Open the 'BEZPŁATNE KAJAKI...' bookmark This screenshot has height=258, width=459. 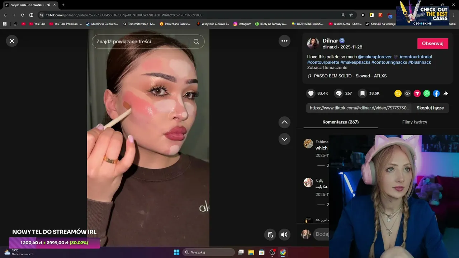coord(308,24)
